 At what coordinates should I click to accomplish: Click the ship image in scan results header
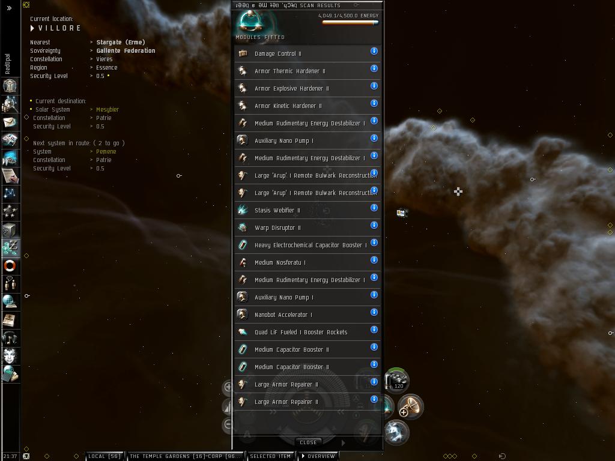(x=250, y=21)
